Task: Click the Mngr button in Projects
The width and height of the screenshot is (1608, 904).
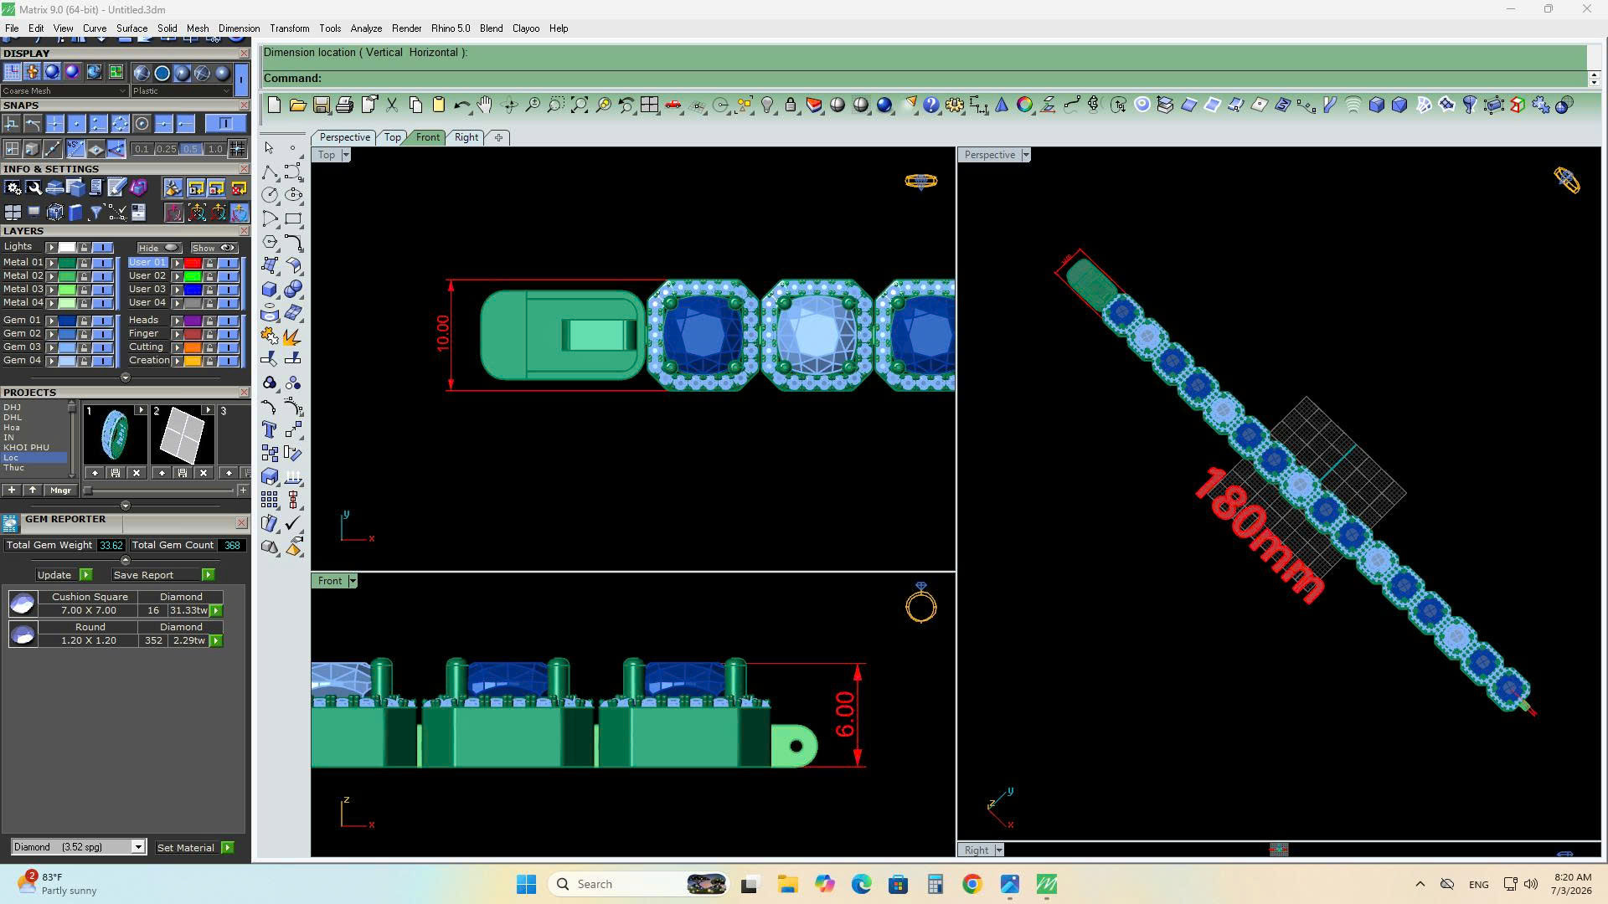Action: [x=60, y=491]
